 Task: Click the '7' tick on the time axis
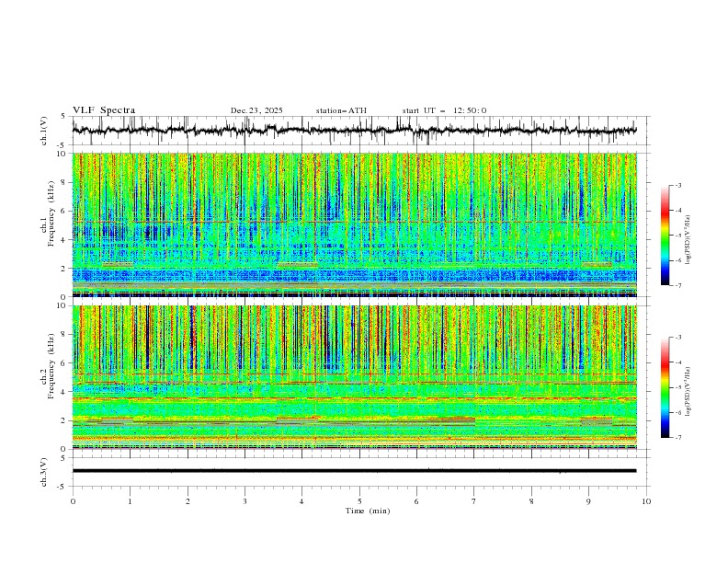pos(474,501)
